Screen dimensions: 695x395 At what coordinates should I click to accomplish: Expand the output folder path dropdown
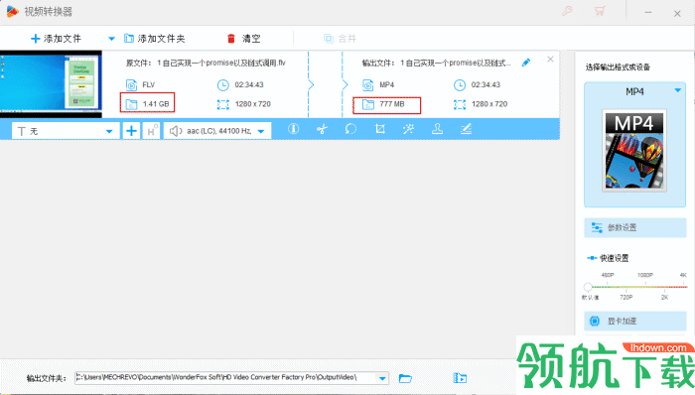(382, 378)
